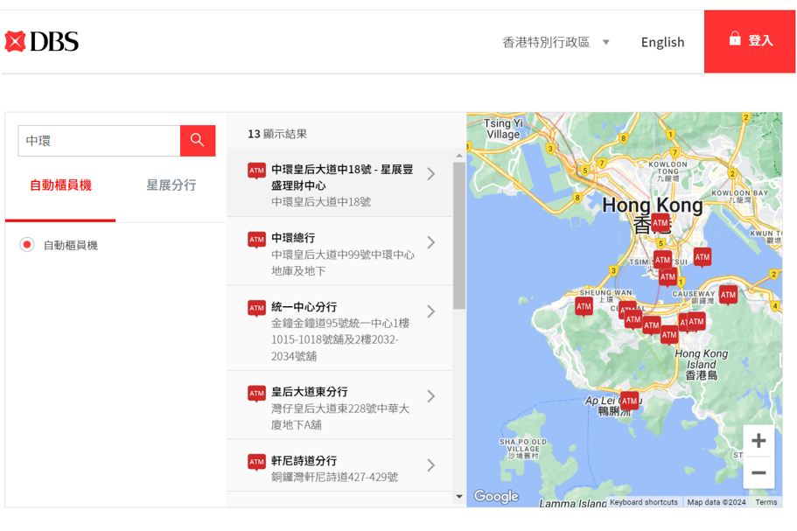Click the red search magnifier button
The image size is (797, 531).
tap(198, 140)
